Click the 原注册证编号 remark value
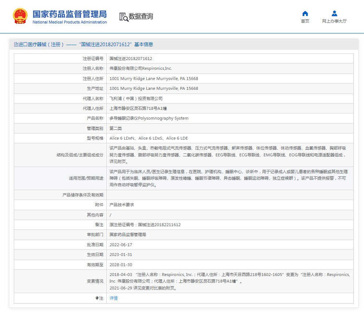Screen dimensions: 364x312 (x=145, y=225)
